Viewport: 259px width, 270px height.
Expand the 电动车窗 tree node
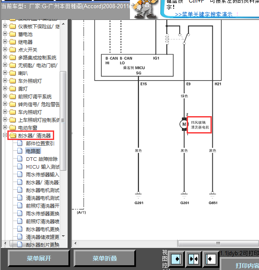(5, 127)
